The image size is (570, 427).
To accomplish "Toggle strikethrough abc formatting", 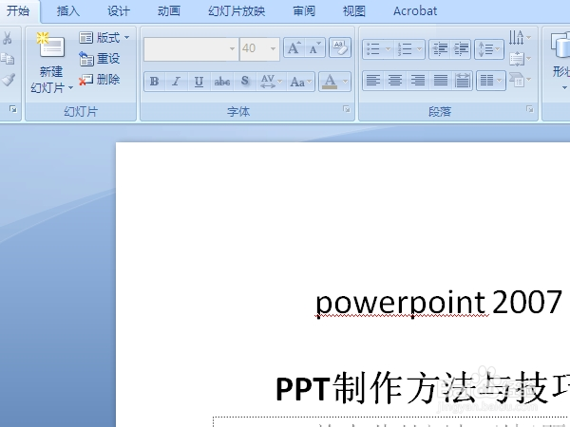I will (221, 82).
